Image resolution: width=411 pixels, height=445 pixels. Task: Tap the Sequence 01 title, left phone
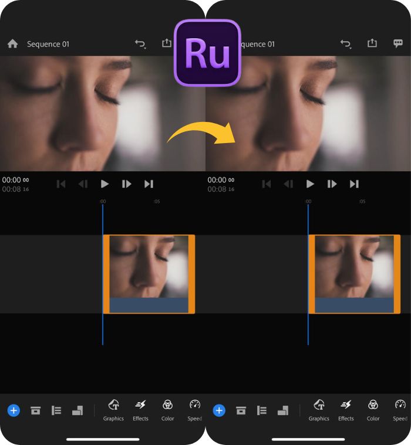pyautogui.click(x=48, y=44)
